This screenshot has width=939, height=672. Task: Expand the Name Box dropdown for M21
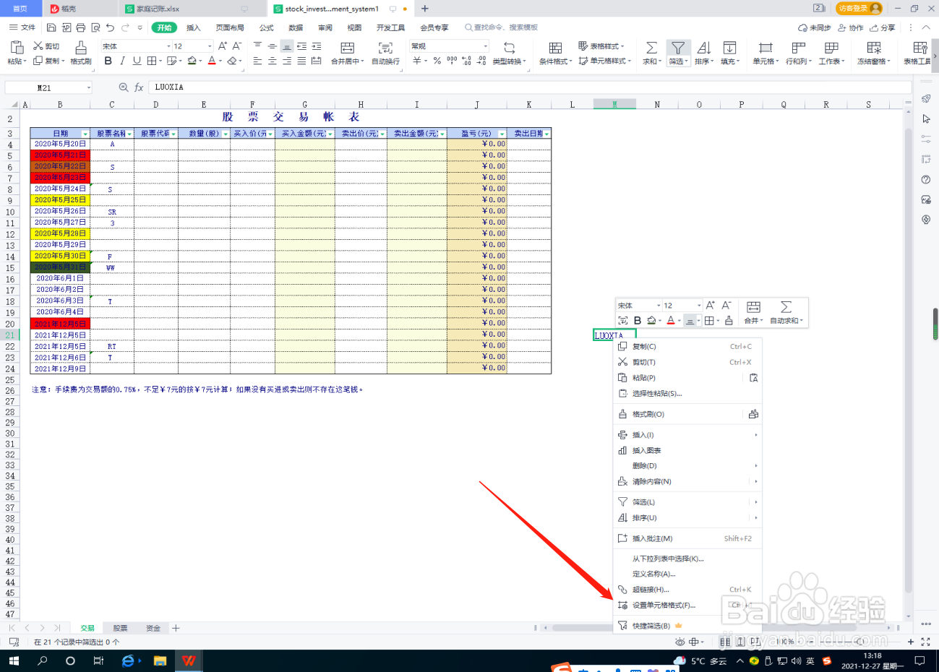(89, 88)
